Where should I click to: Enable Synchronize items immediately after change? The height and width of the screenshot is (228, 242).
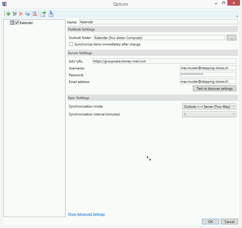pyautogui.click(x=71, y=44)
